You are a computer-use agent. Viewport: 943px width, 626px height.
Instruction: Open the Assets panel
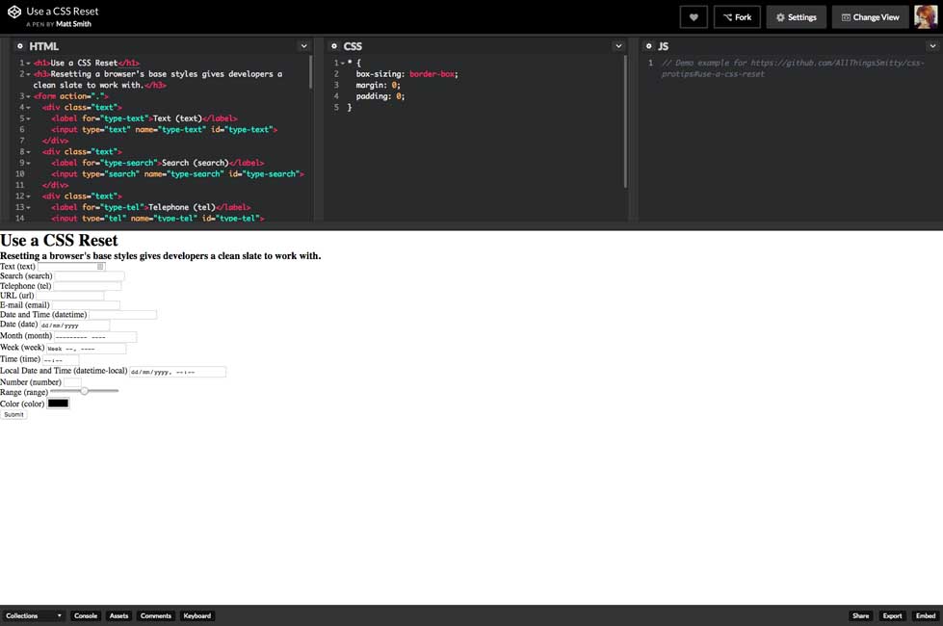tap(118, 615)
